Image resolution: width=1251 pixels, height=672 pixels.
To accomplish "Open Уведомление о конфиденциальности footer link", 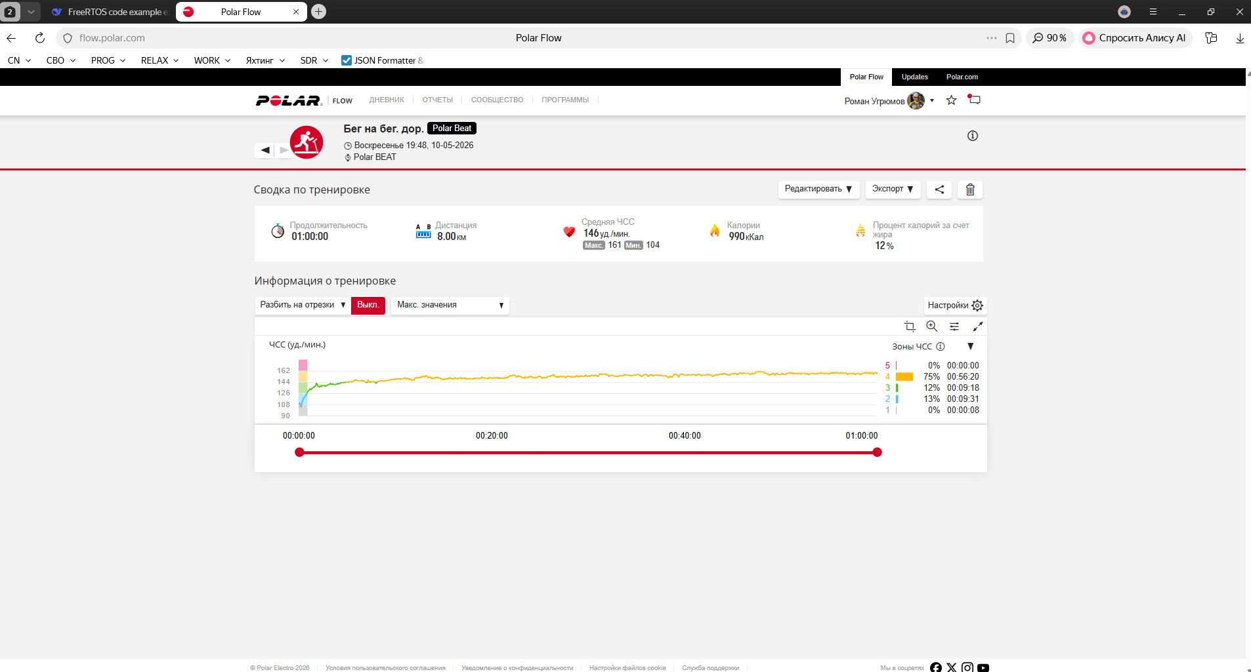I will (517, 668).
